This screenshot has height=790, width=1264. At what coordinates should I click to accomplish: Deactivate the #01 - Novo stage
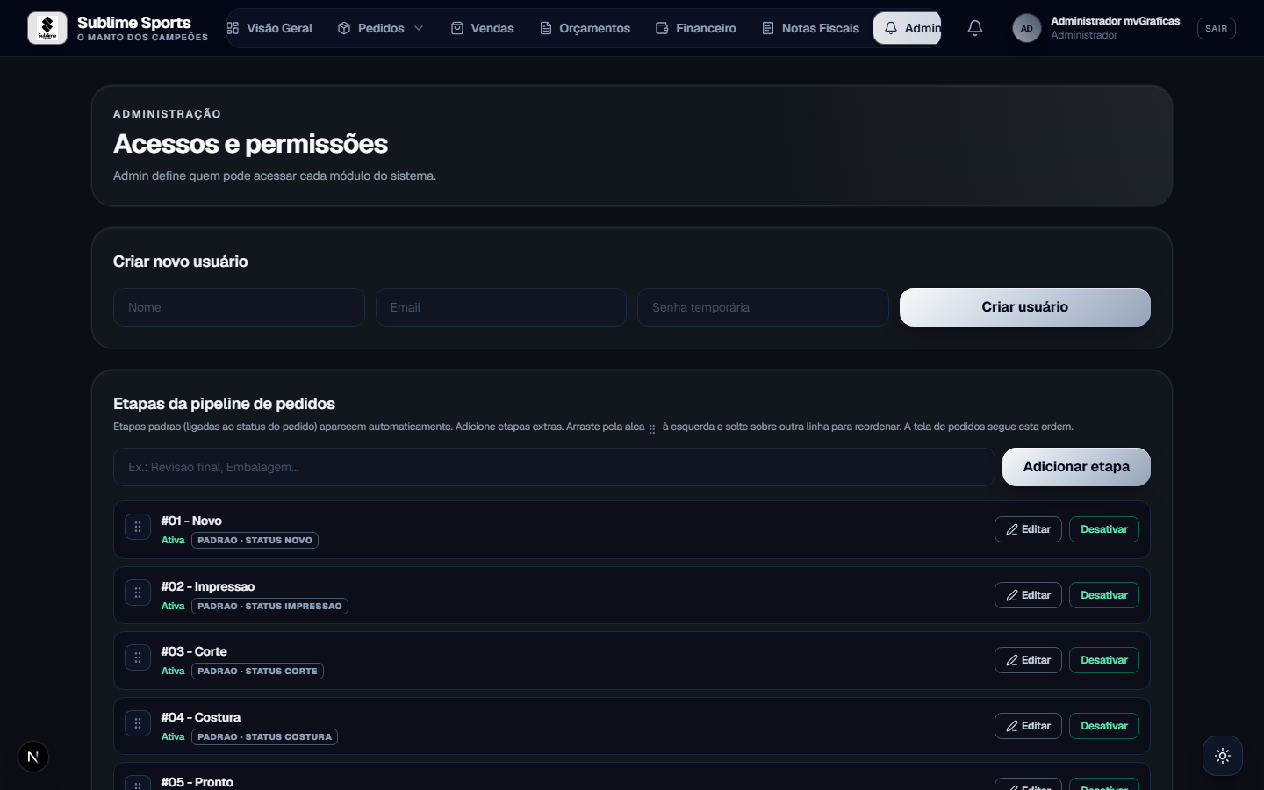coord(1103,529)
